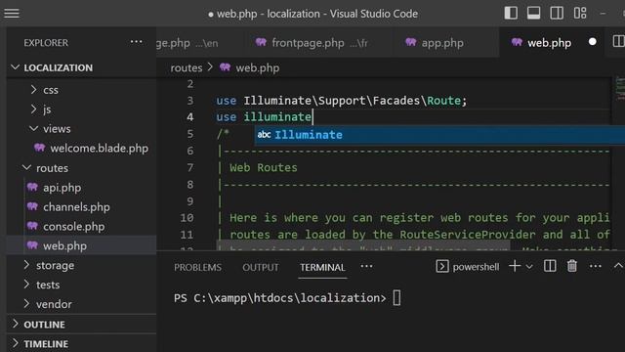Open terminal launch profile dropdown arrow
This screenshot has width=625, height=352.
pos(529,267)
